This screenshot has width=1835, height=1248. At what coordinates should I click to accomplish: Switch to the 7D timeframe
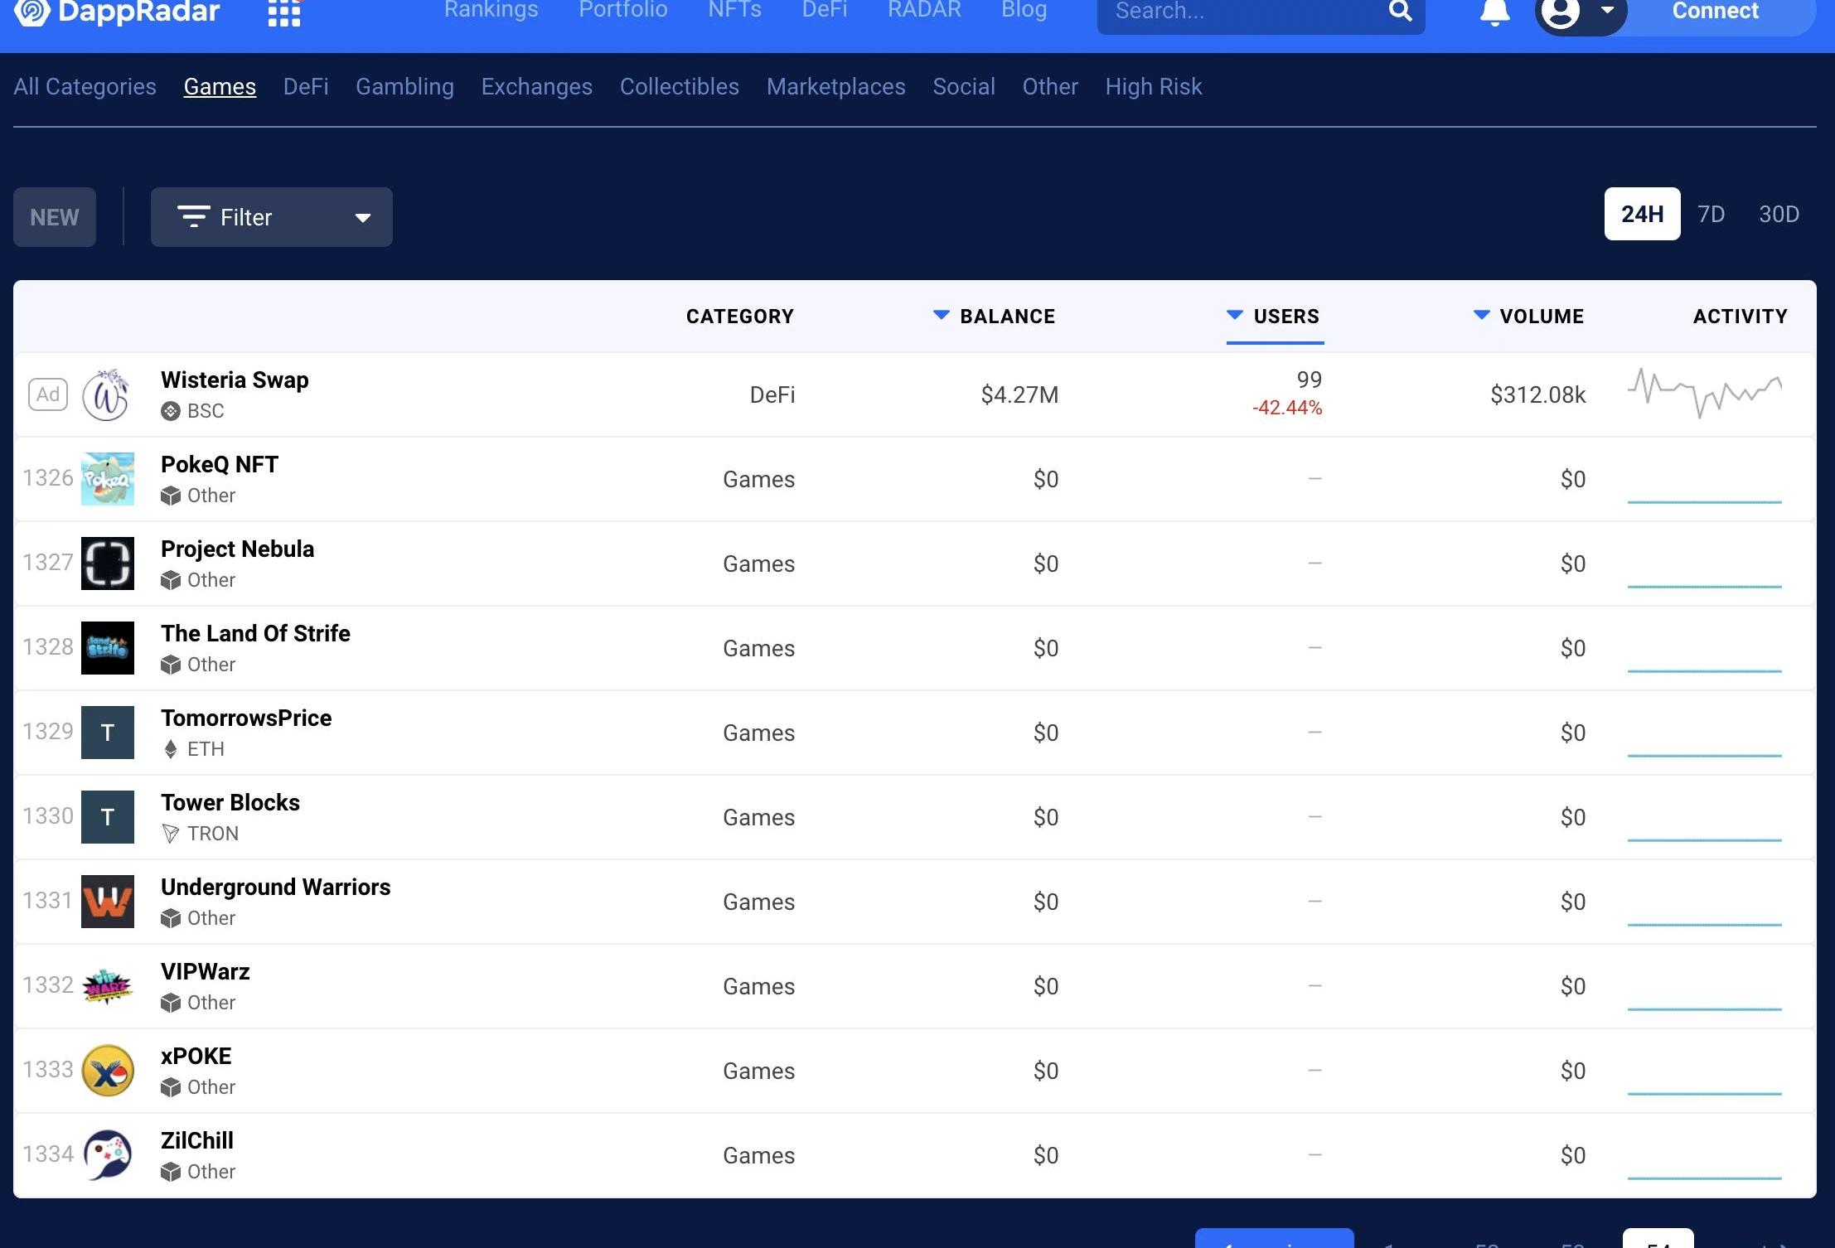click(x=1711, y=214)
